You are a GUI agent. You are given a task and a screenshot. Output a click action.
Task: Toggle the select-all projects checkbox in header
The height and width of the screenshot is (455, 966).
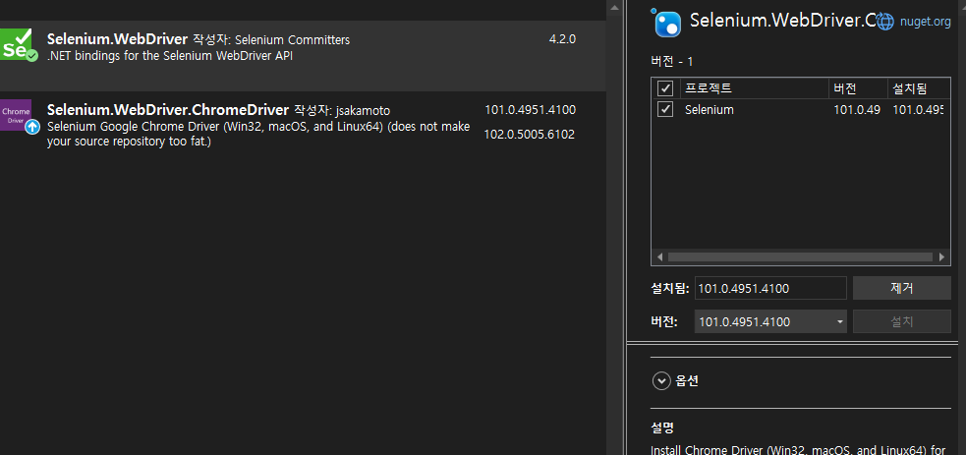(664, 88)
